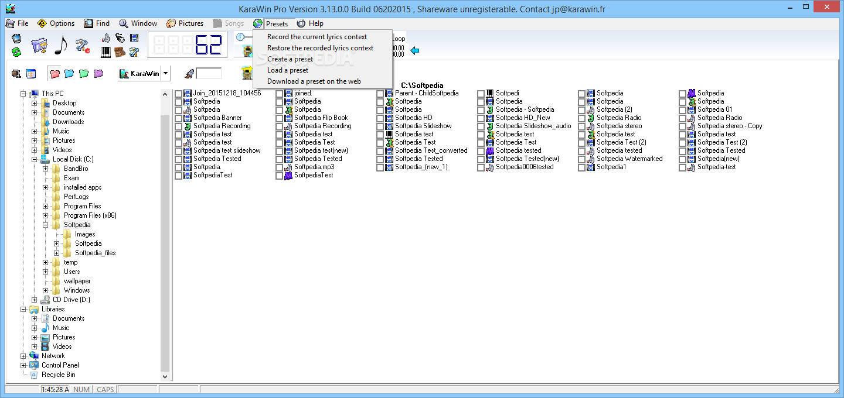Click the Softpedia Slideshow_audio file icon

490,126
